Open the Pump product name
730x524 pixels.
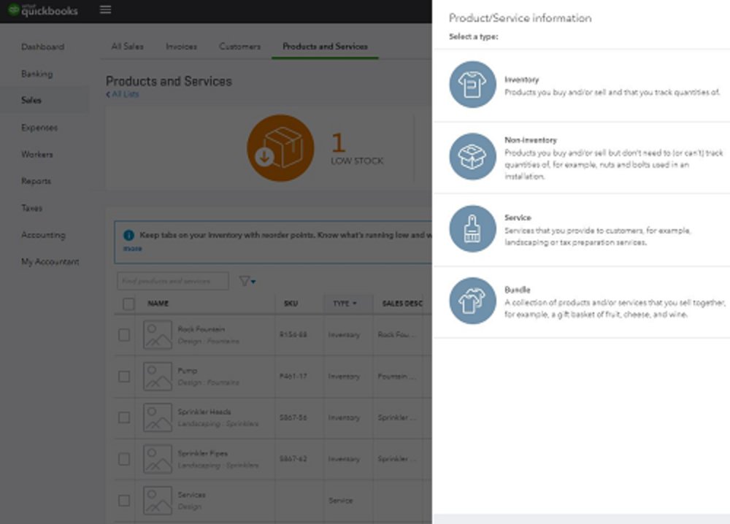click(187, 371)
